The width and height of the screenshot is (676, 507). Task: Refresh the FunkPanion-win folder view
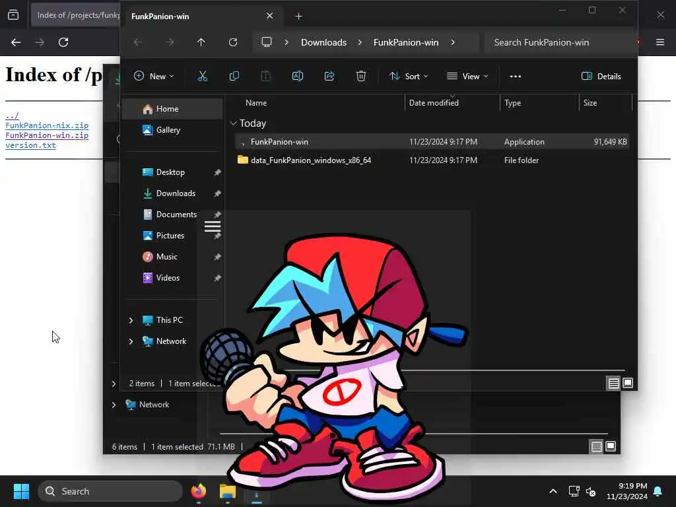pyautogui.click(x=233, y=42)
